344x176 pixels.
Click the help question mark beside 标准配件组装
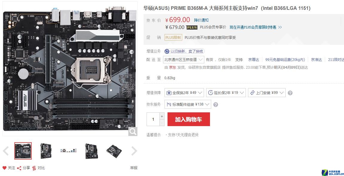(x=216, y=105)
